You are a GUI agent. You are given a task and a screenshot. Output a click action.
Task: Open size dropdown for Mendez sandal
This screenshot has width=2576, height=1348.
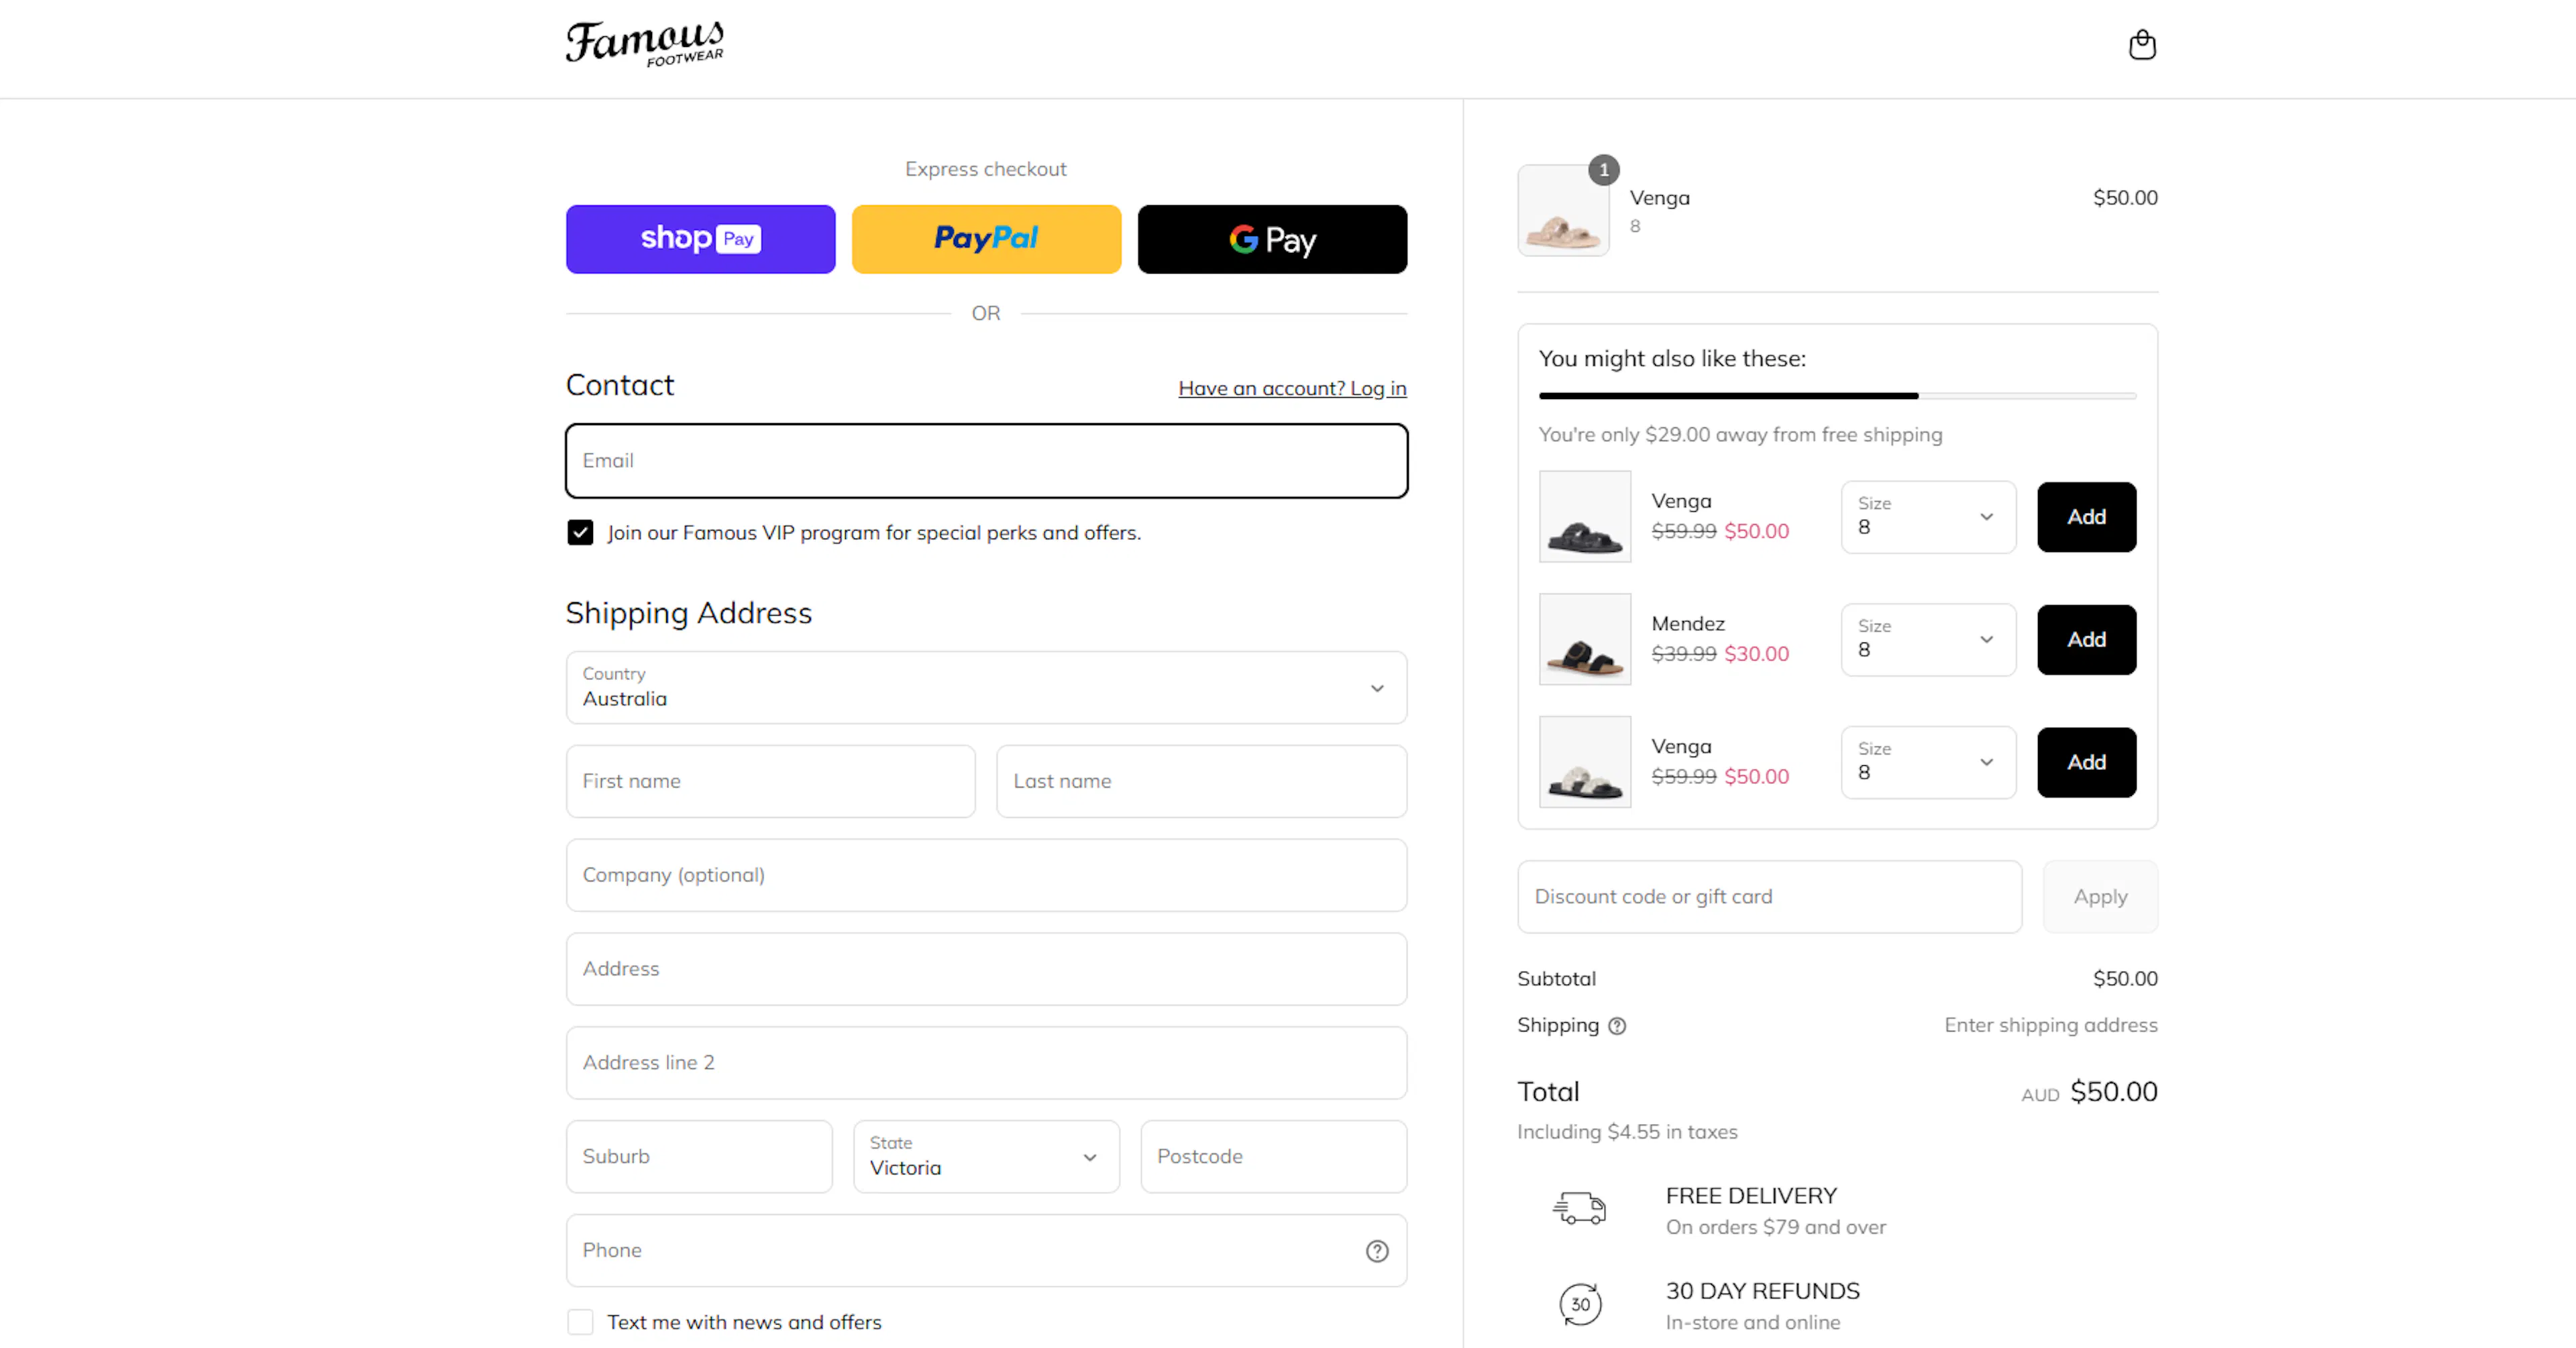pyautogui.click(x=1928, y=640)
